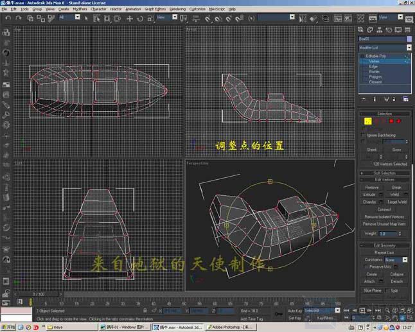Screen dimensions: 415x332
Task: Toggle Preserve UVs checkbox
Action: coord(366,266)
